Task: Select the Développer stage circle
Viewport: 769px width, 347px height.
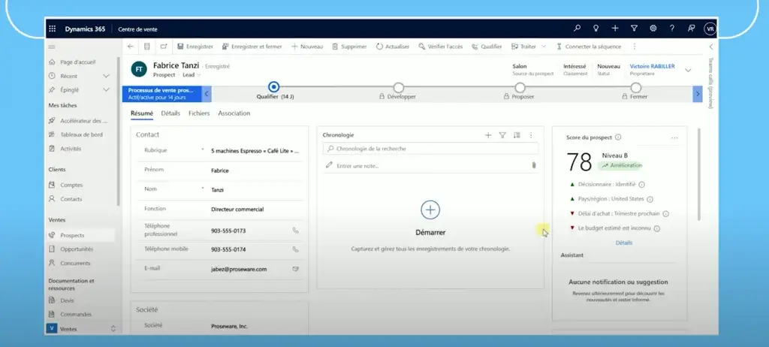Action: coord(399,88)
